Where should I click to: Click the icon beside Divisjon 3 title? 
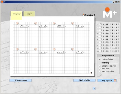[x=84, y=15]
